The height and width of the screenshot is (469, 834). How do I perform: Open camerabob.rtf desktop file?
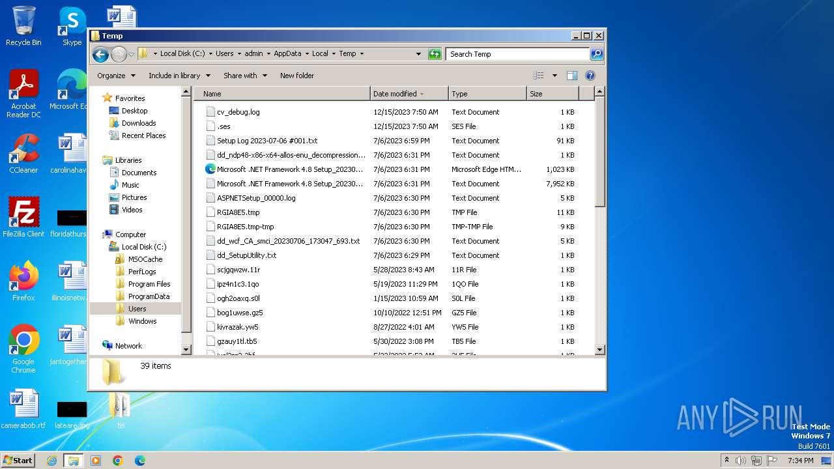[x=23, y=408]
